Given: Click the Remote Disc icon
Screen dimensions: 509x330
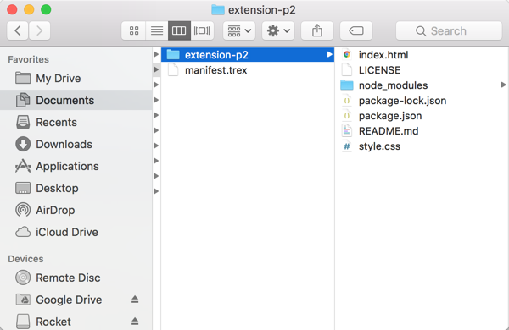Looking at the screenshot, I should (x=23, y=278).
